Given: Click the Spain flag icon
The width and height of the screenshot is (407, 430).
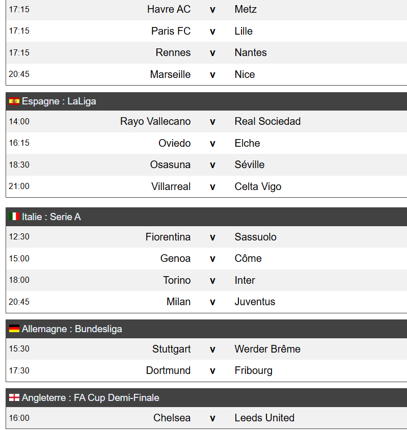Looking at the screenshot, I should coord(14,101).
